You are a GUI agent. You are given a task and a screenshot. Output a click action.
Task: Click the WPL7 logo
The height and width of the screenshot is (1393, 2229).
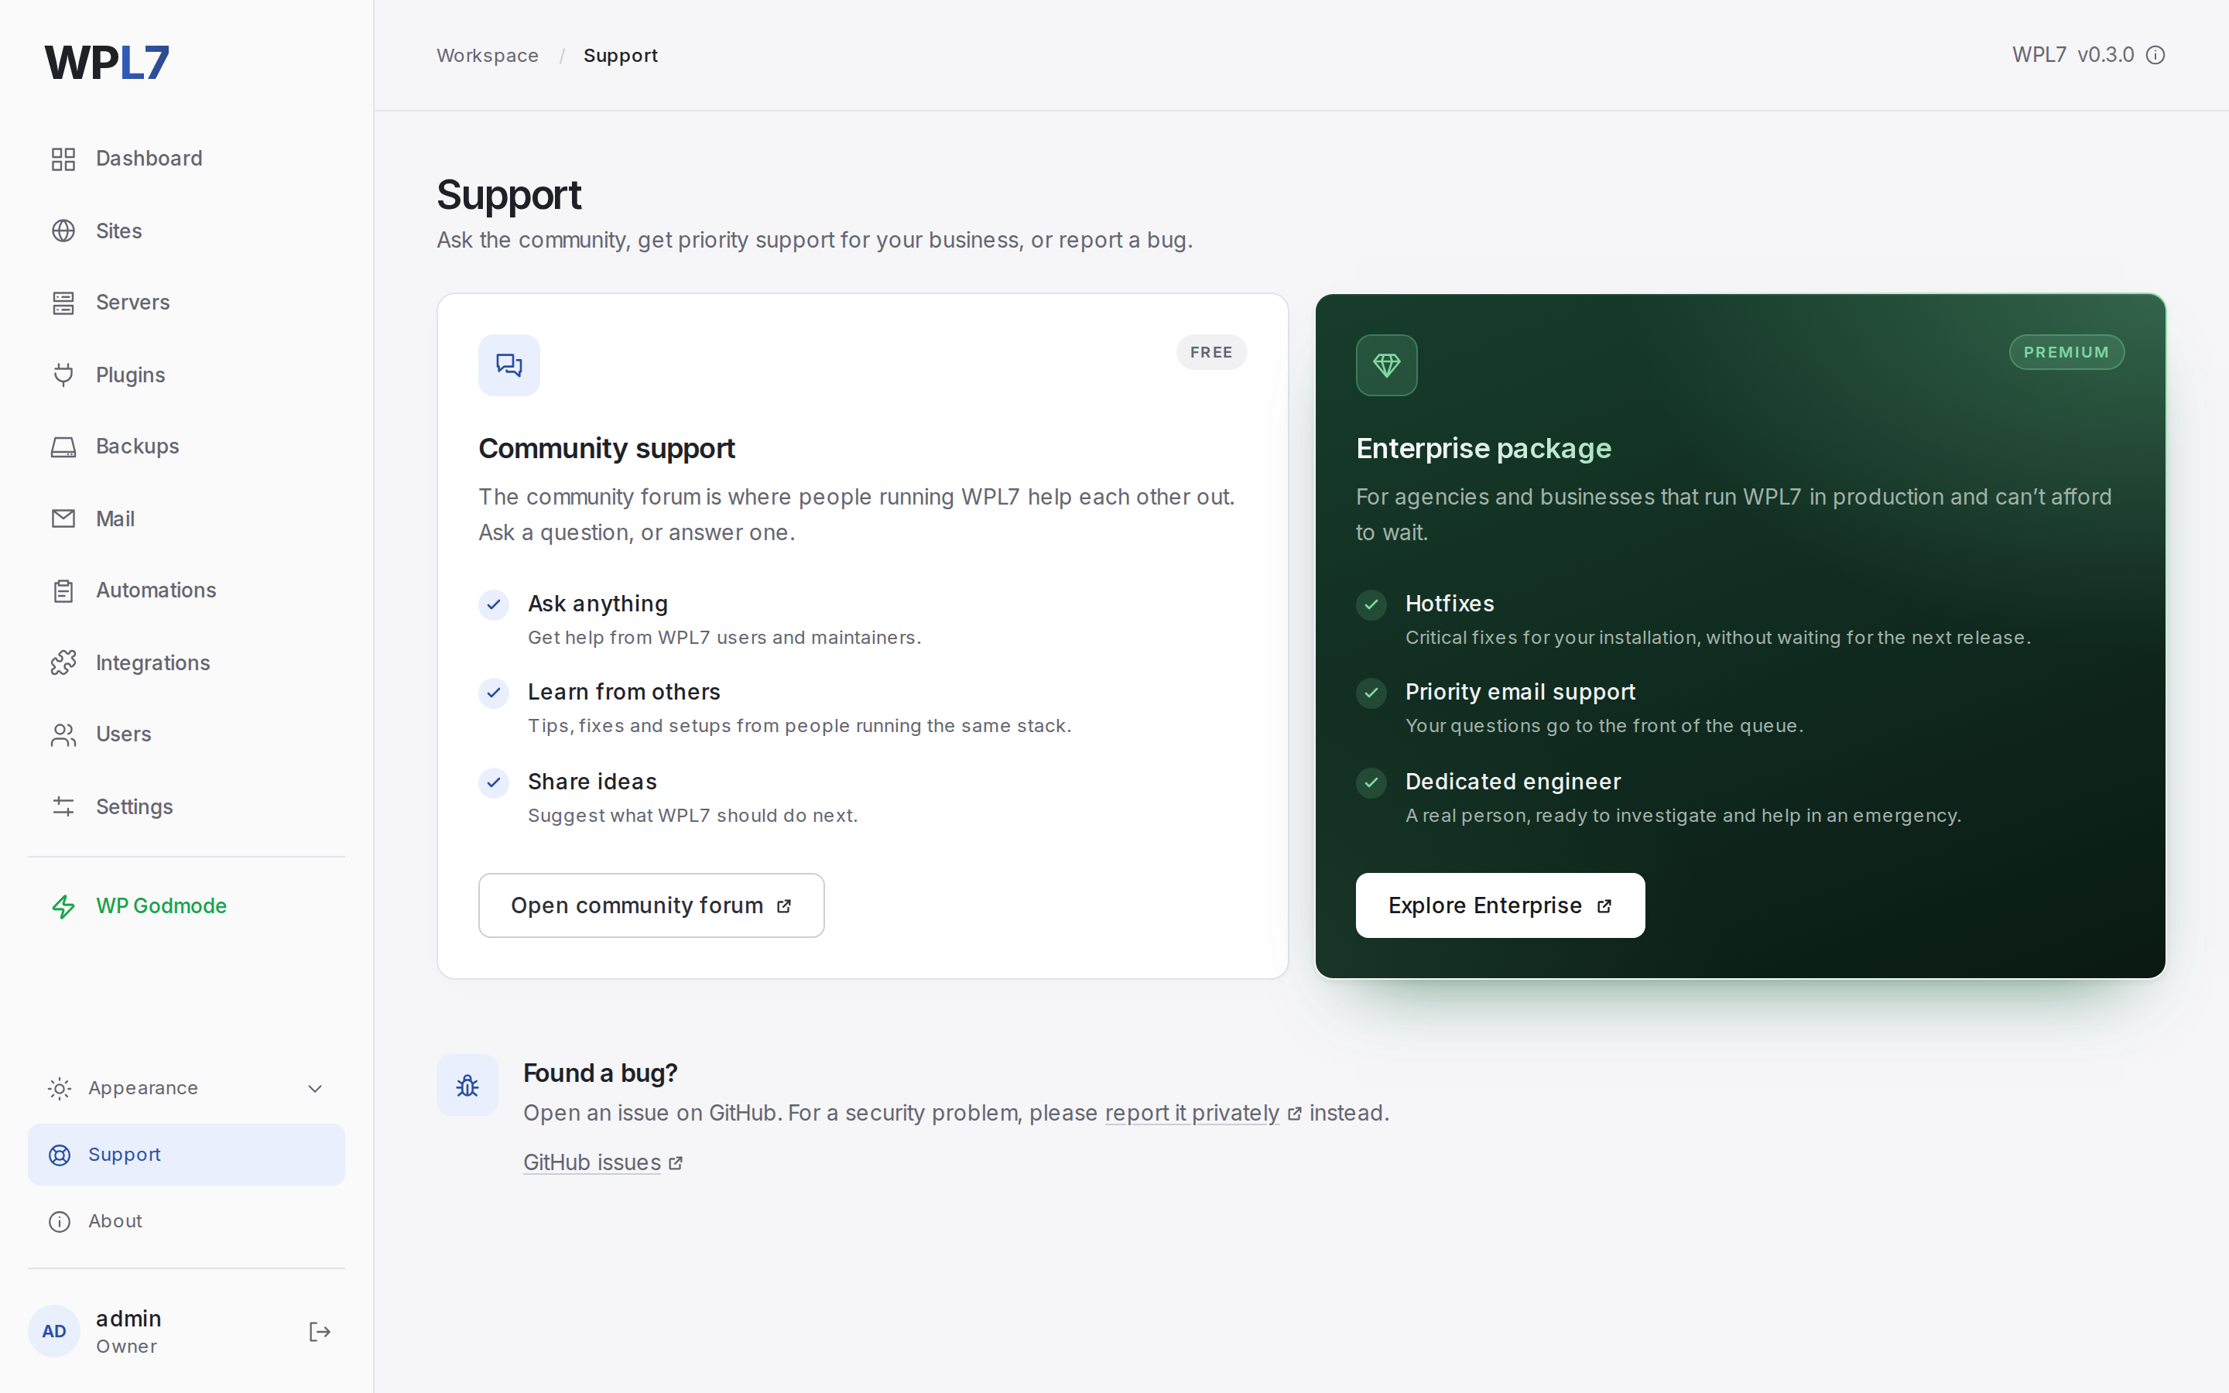[x=107, y=63]
